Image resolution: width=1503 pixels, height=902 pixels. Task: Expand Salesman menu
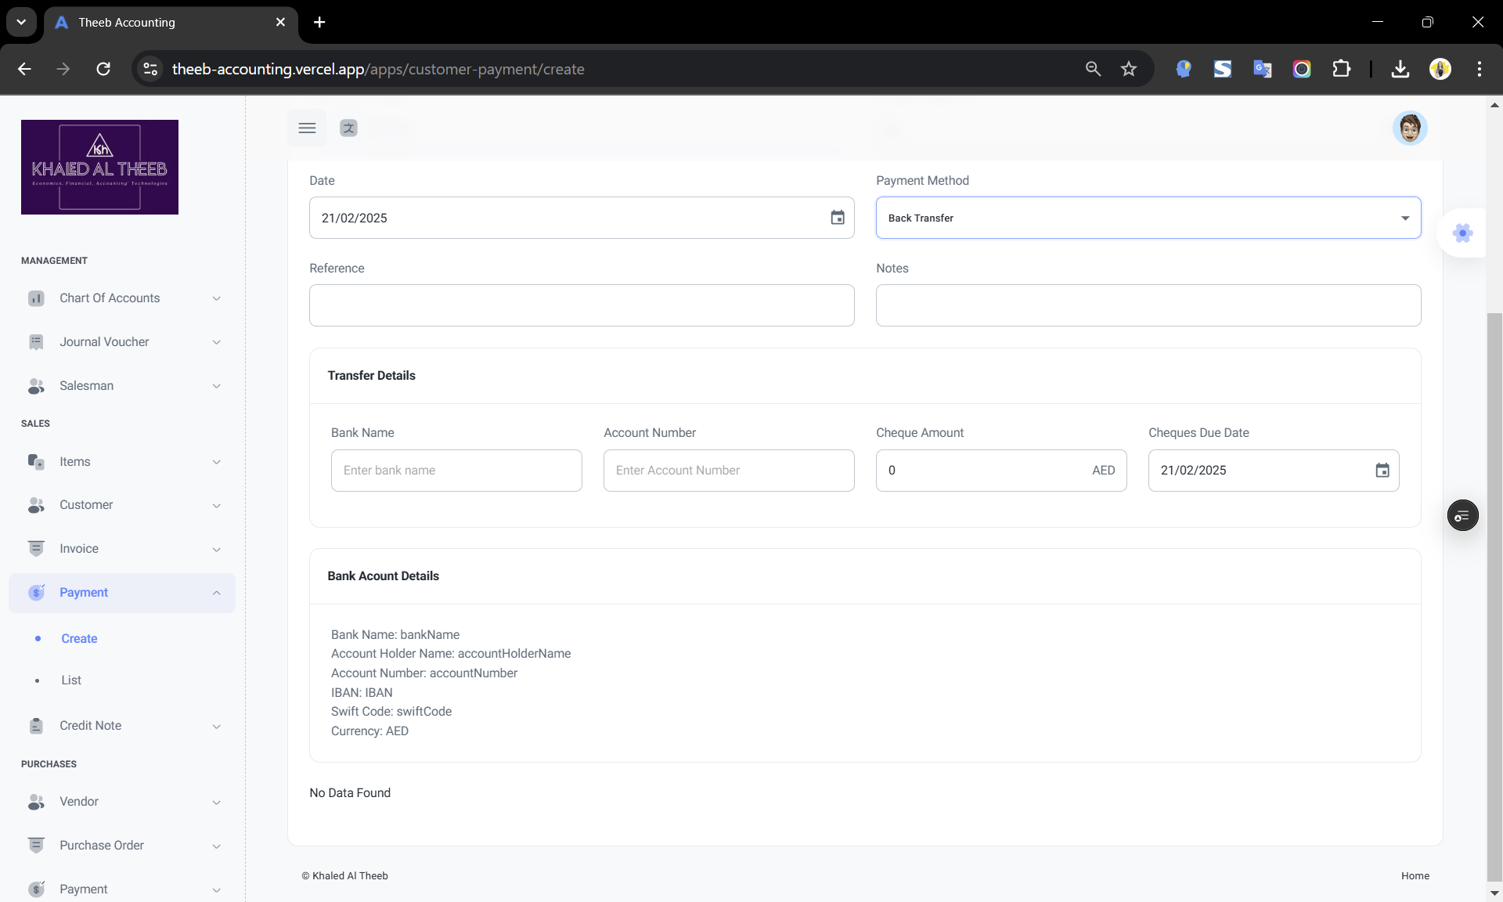click(217, 386)
